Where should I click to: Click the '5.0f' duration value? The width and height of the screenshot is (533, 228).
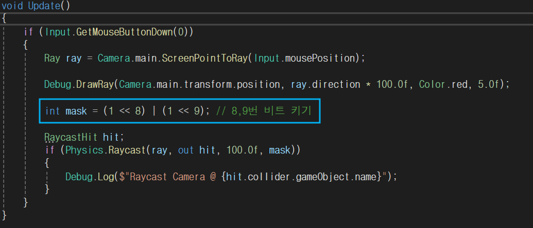488,84
